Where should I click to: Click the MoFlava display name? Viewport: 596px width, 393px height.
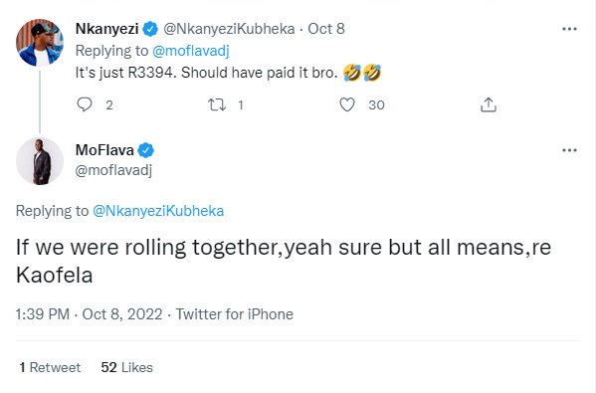(104, 150)
